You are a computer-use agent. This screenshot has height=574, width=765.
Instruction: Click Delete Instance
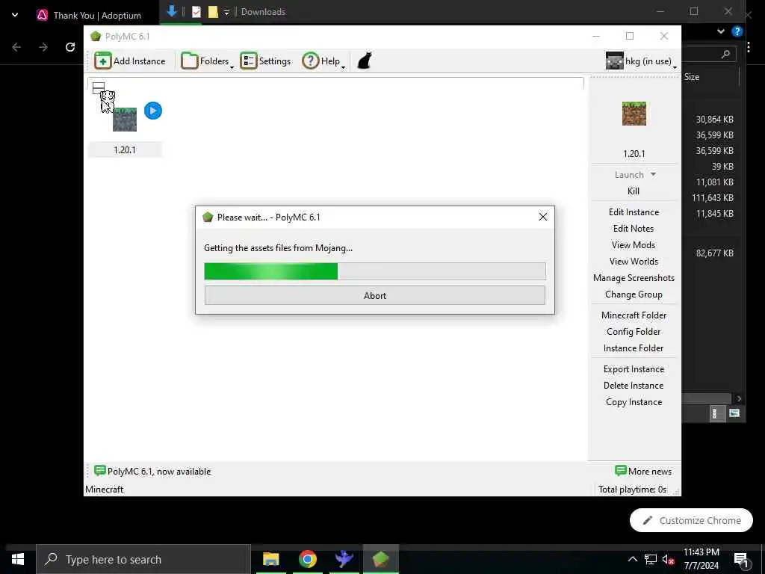click(x=634, y=386)
